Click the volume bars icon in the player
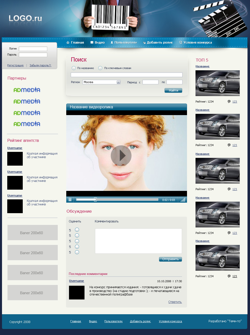Screen dimensions: 250x335 click(x=183, y=200)
